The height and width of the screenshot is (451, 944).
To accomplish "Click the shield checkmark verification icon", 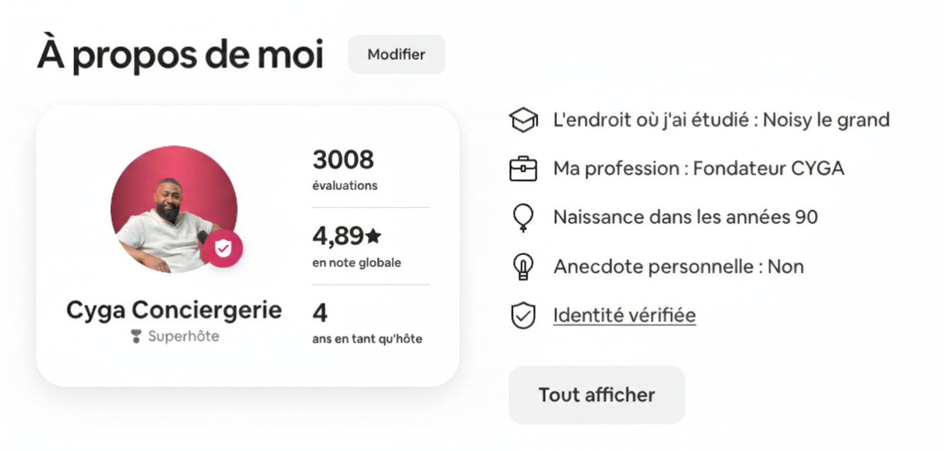I will tap(523, 315).
